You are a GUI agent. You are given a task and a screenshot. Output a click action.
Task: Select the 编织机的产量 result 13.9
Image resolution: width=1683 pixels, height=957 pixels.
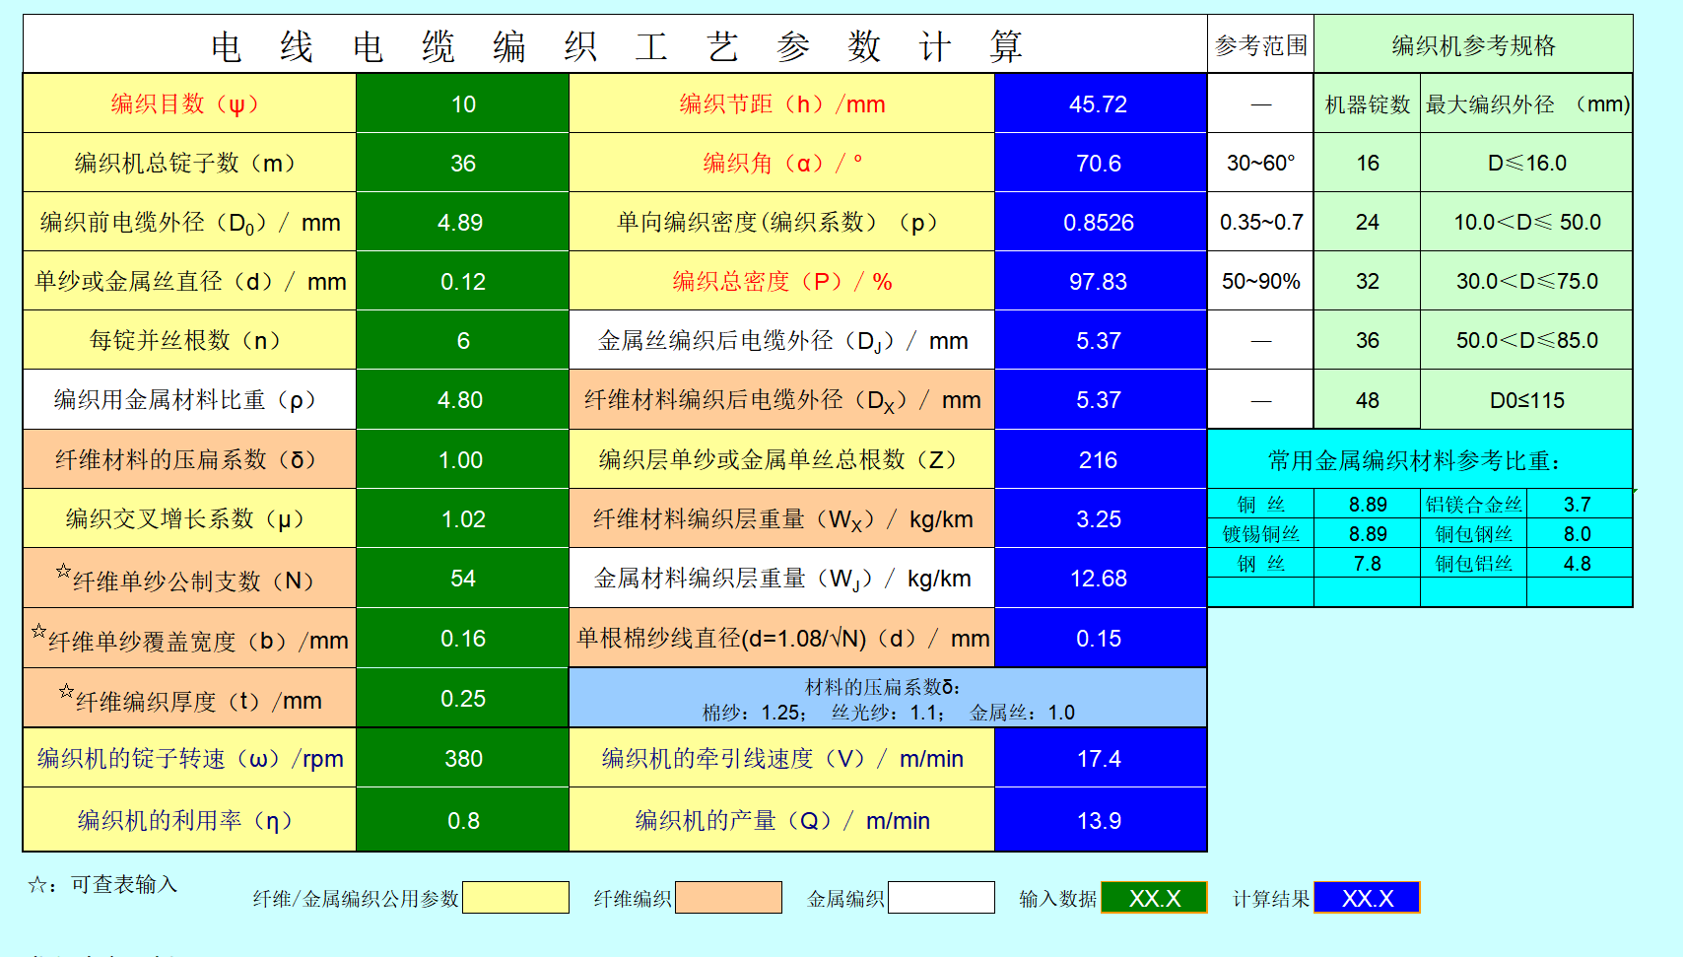click(1100, 820)
